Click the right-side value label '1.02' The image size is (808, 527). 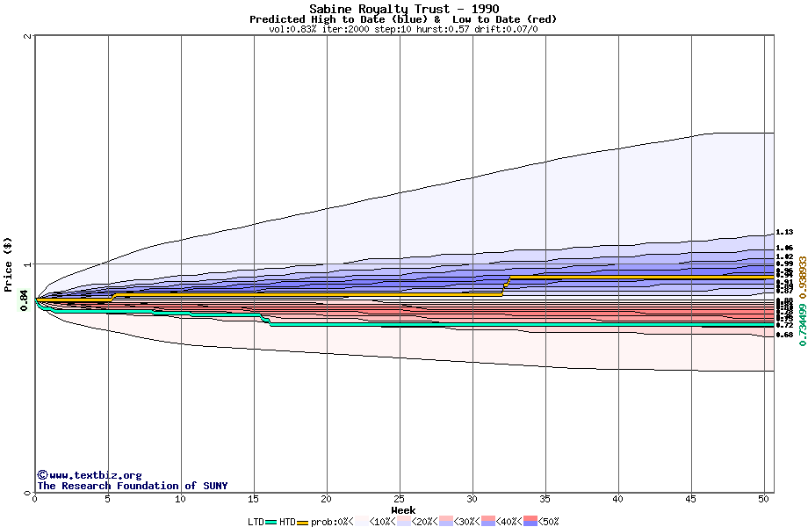pyautogui.click(x=784, y=256)
